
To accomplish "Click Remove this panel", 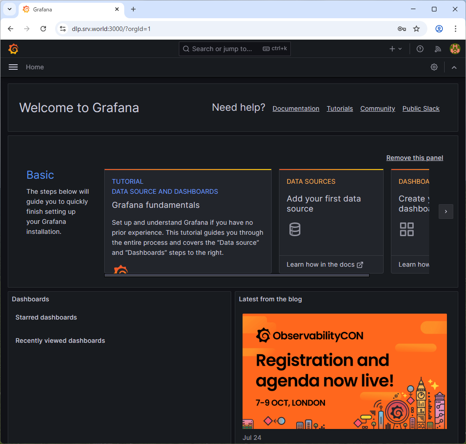I will [x=415, y=158].
